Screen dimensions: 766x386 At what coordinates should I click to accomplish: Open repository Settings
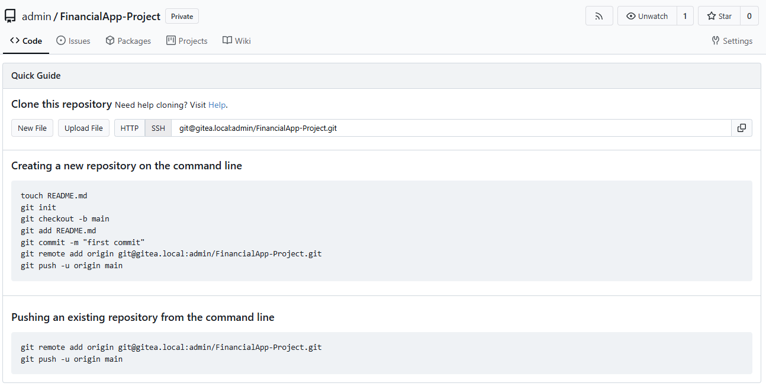coord(732,41)
